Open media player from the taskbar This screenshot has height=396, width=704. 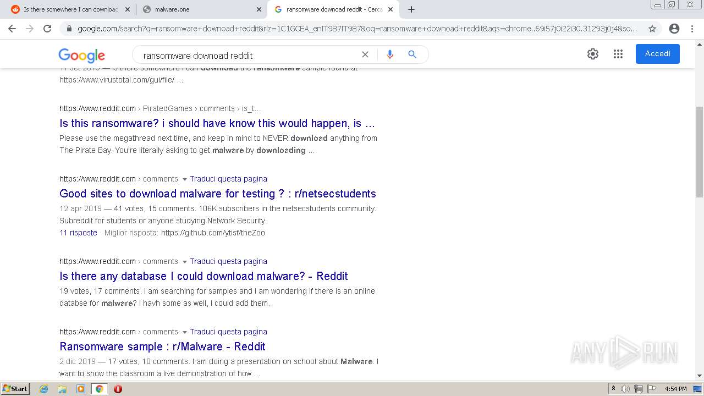(x=81, y=389)
